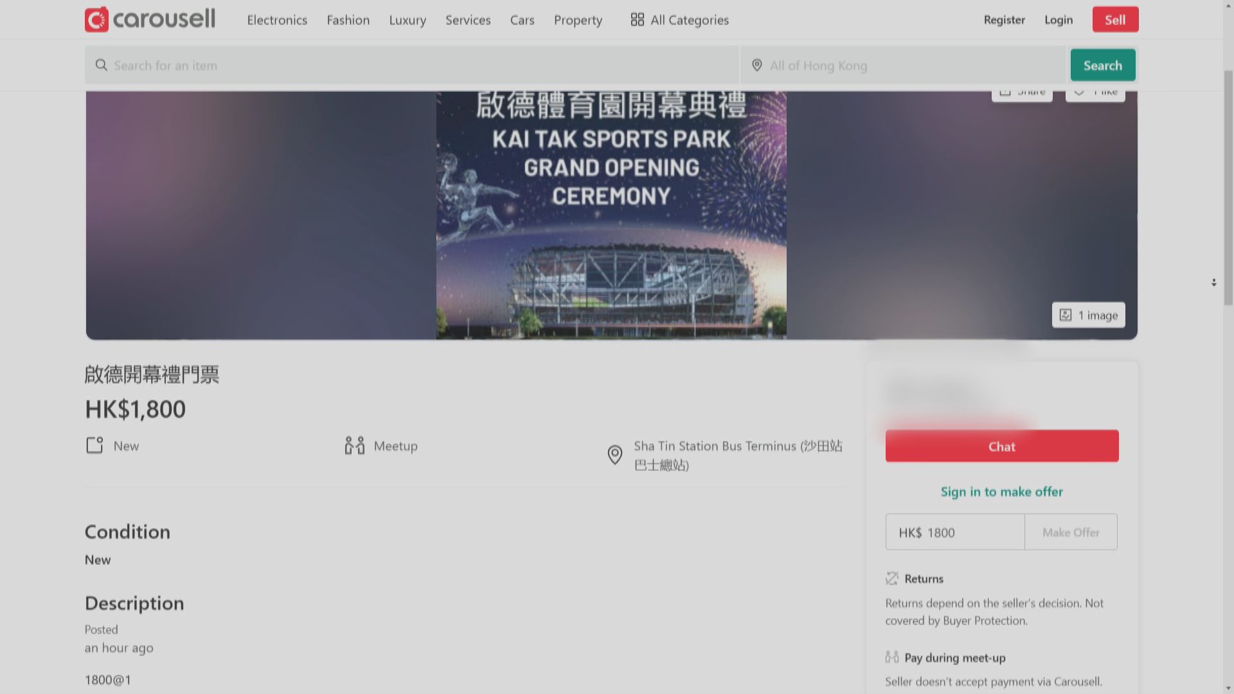Open the Property category
1234x694 pixels.
578,20
